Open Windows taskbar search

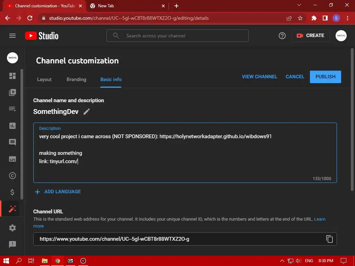tap(19, 261)
